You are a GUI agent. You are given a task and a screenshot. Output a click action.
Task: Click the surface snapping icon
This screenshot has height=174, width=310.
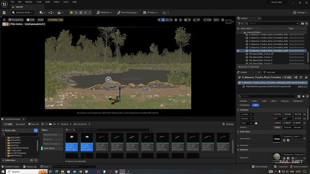click(181, 20)
